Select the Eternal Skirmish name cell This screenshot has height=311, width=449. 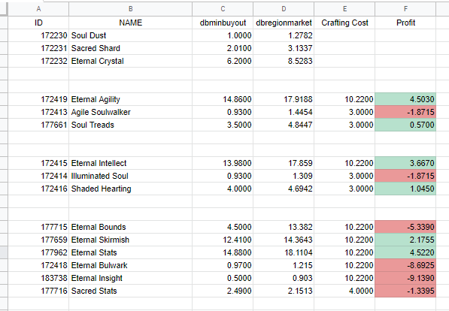click(x=130, y=240)
